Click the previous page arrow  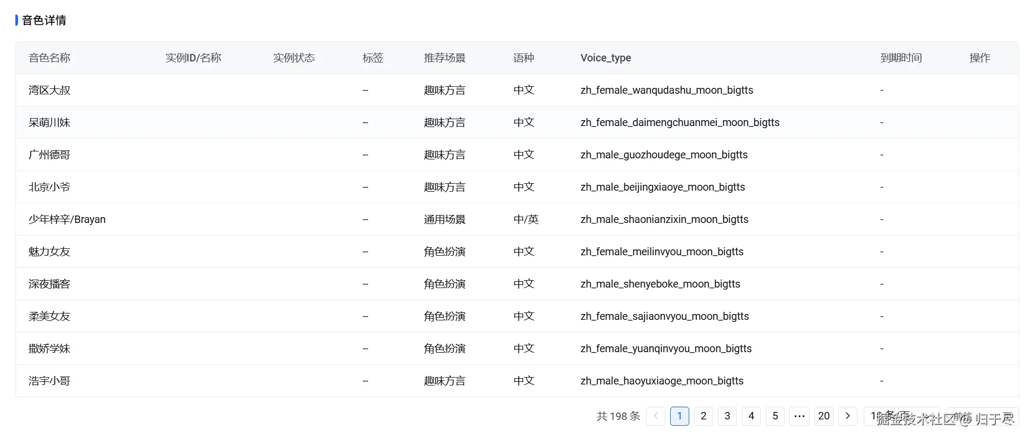656,416
